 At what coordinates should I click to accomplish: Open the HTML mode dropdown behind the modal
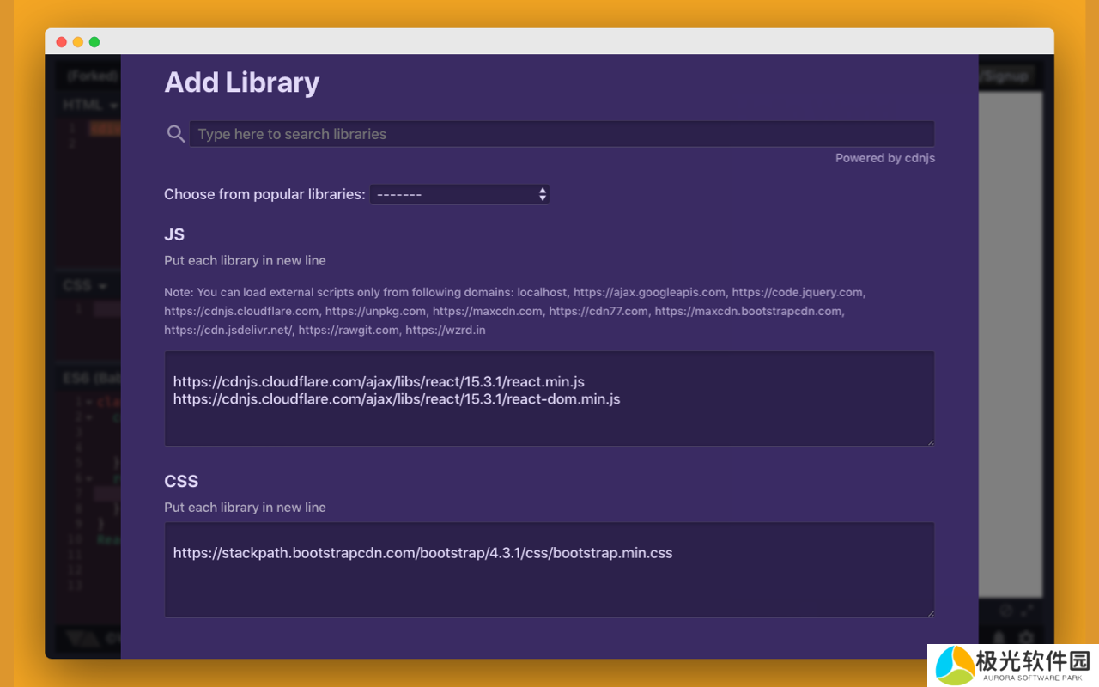point(89,106)
